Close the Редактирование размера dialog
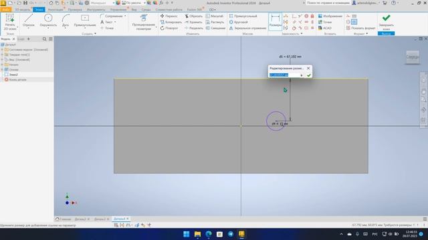This screenshot has height=240, width=428. coord(308,68)
